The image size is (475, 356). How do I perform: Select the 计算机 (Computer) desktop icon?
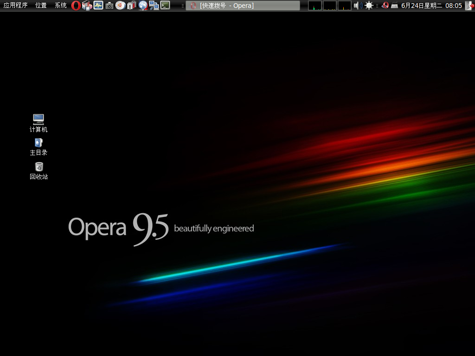[39, 123]
